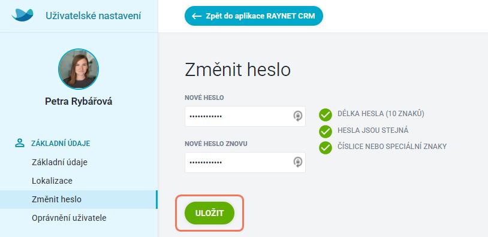Click the ZÁKLADNÍ ÚDAJE section heading
The image size is (488, 237).
tap(61, 144)
